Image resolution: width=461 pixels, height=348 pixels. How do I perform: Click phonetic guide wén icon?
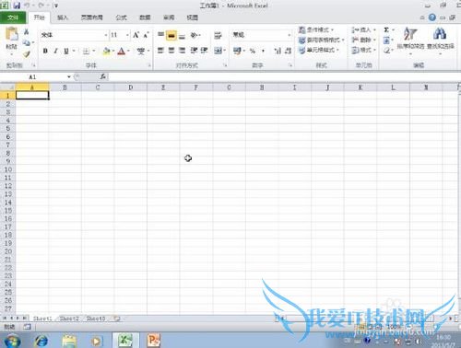point(141,51)
